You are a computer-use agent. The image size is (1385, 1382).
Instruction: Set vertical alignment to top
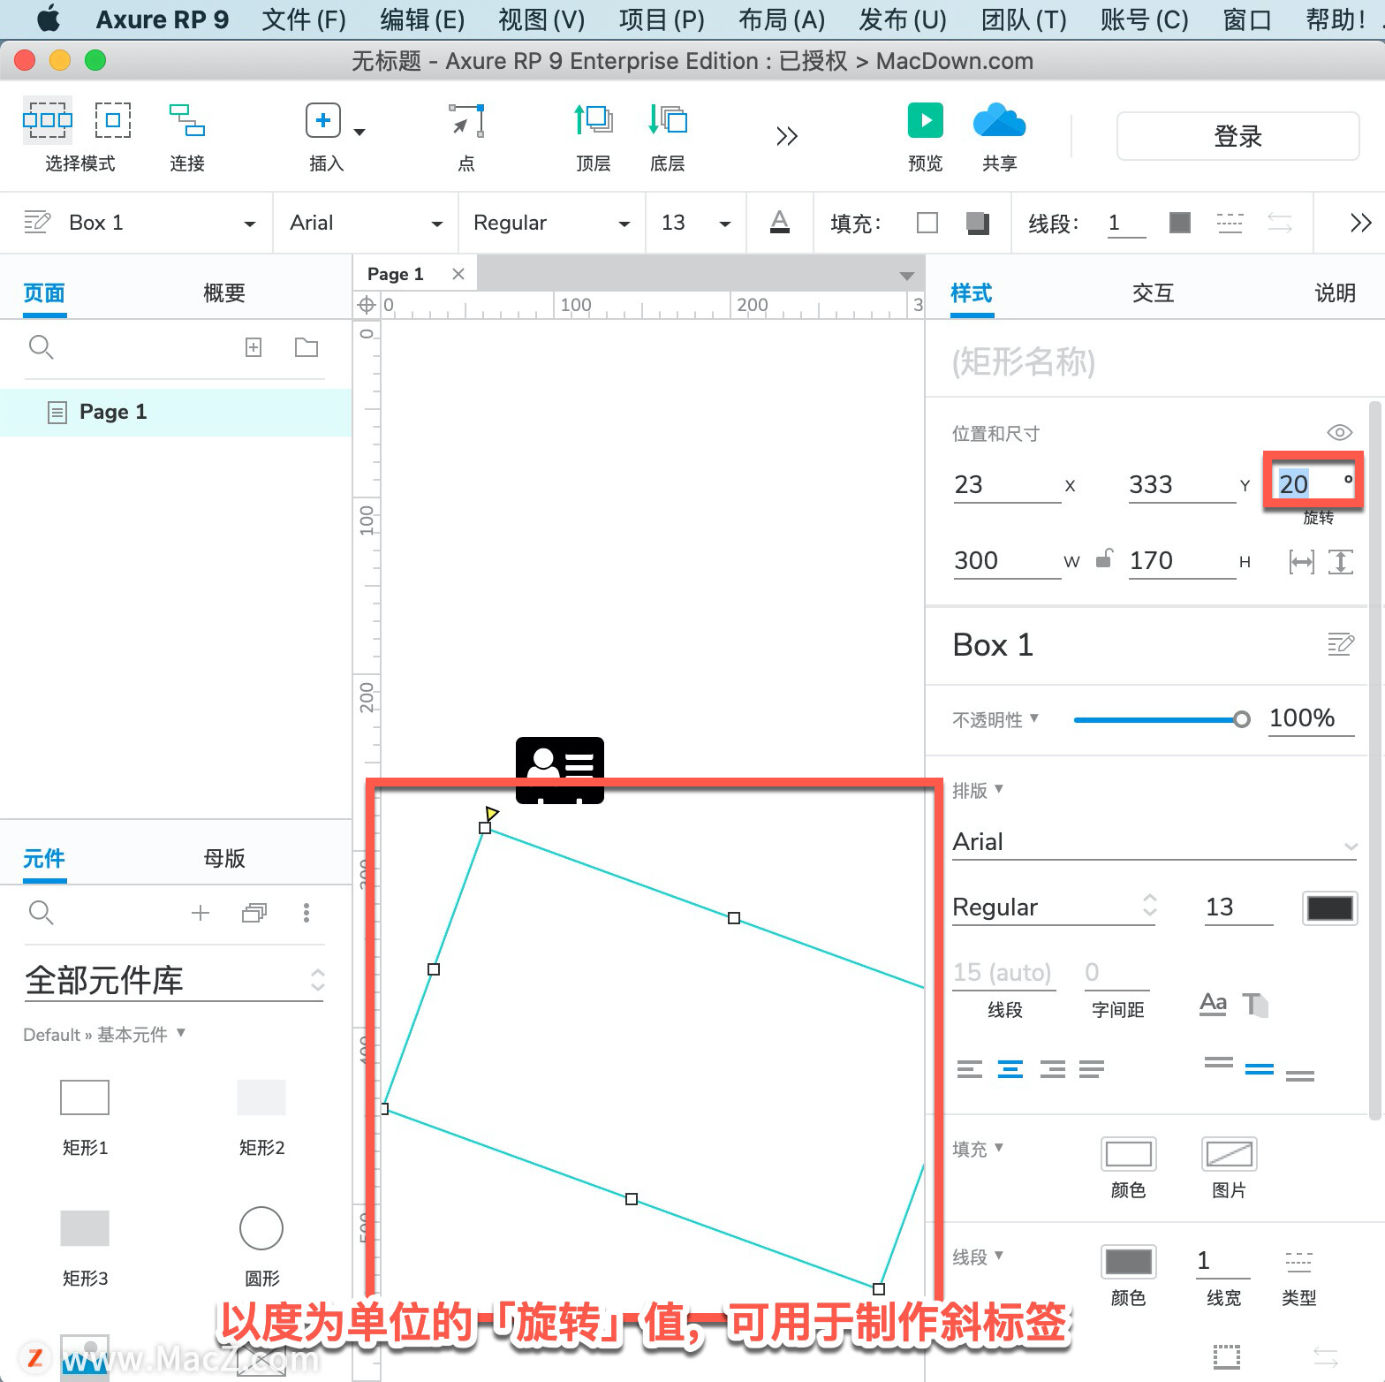1219,1062
